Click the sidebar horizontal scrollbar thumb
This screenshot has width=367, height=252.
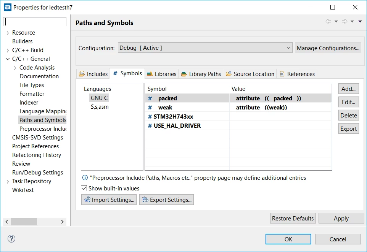(24, 222)
